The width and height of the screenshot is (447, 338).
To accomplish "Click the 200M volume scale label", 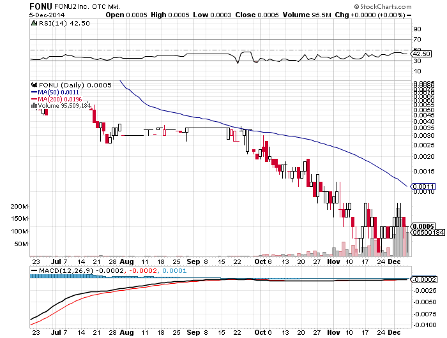I will 19,206.
